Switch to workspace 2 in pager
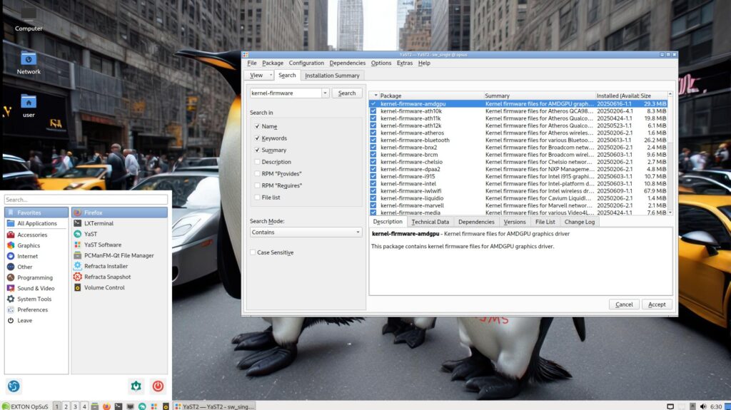Viewport: 731px width, 410px height. click(x=66, y=406)
